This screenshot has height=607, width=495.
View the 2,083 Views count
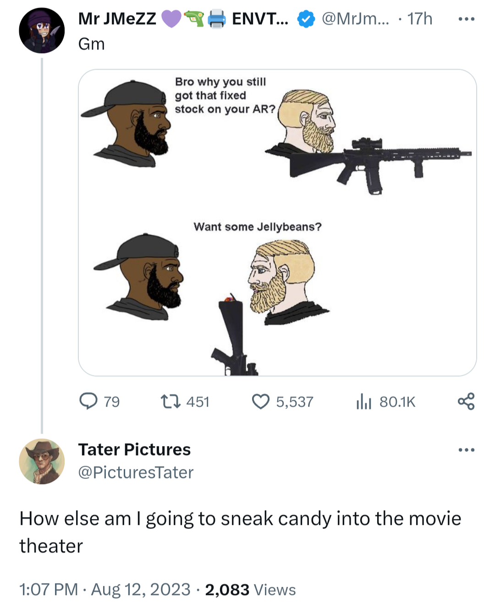click(250, 589)
